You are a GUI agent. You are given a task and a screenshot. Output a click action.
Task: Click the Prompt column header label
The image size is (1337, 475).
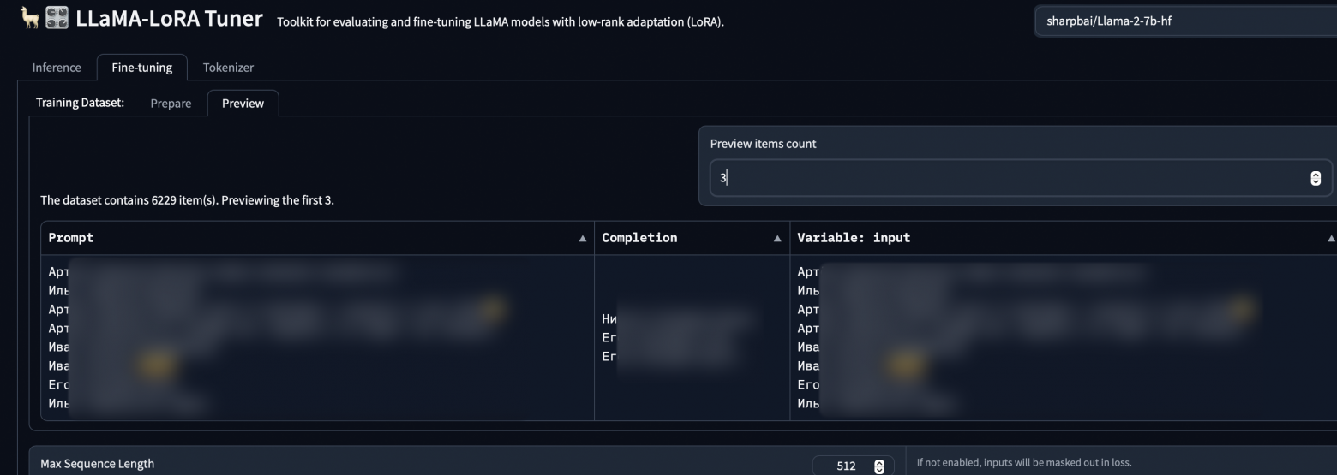[x=71, y=238]
